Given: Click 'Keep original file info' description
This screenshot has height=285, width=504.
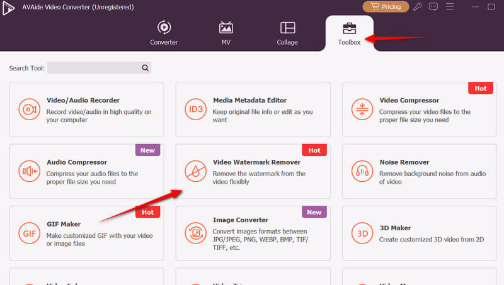Looking at the screenshot, I should 263,116.
